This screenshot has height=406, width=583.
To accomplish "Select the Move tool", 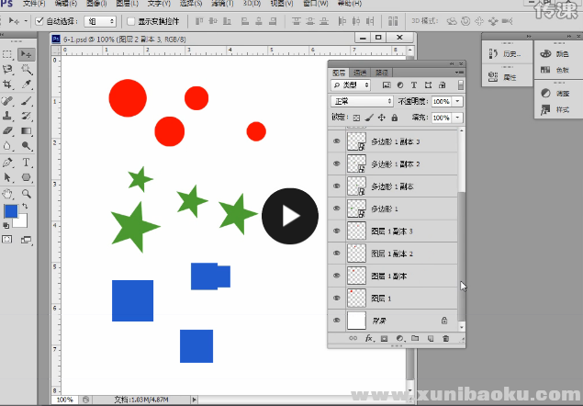I will tap(28, 54).
